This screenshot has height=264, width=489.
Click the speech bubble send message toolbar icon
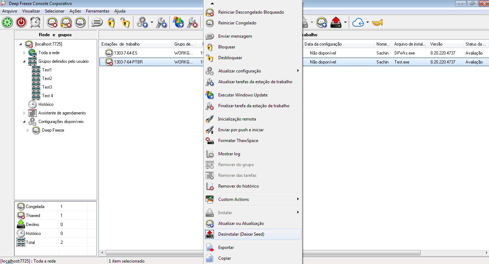(97, 23)
